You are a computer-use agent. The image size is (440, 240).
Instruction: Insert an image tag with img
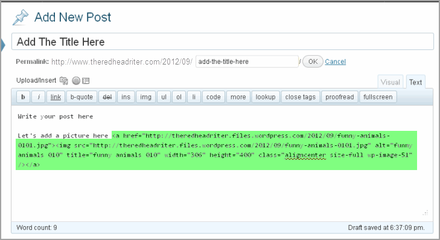[x=146, y=97]
